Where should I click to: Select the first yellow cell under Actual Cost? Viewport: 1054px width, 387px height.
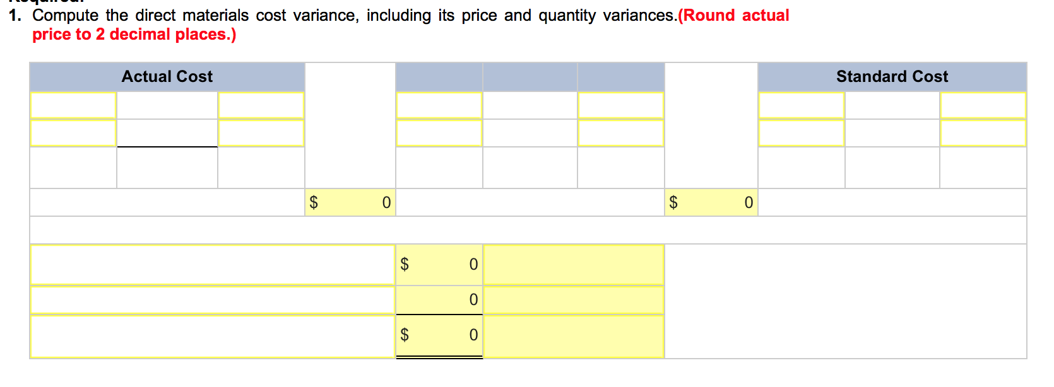(73, 105)
